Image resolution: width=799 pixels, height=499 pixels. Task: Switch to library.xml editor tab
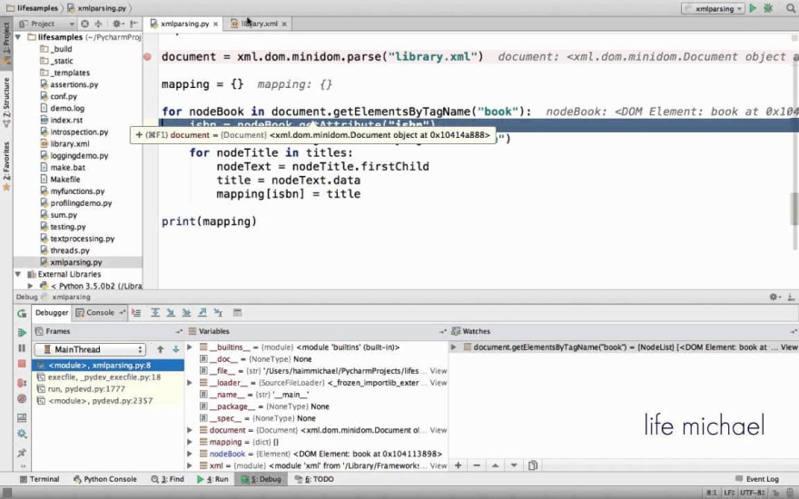259,24
